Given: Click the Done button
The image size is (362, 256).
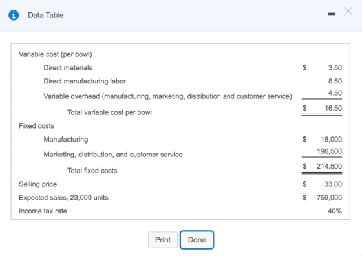Looking at the screenshot, I should point(197,240).
